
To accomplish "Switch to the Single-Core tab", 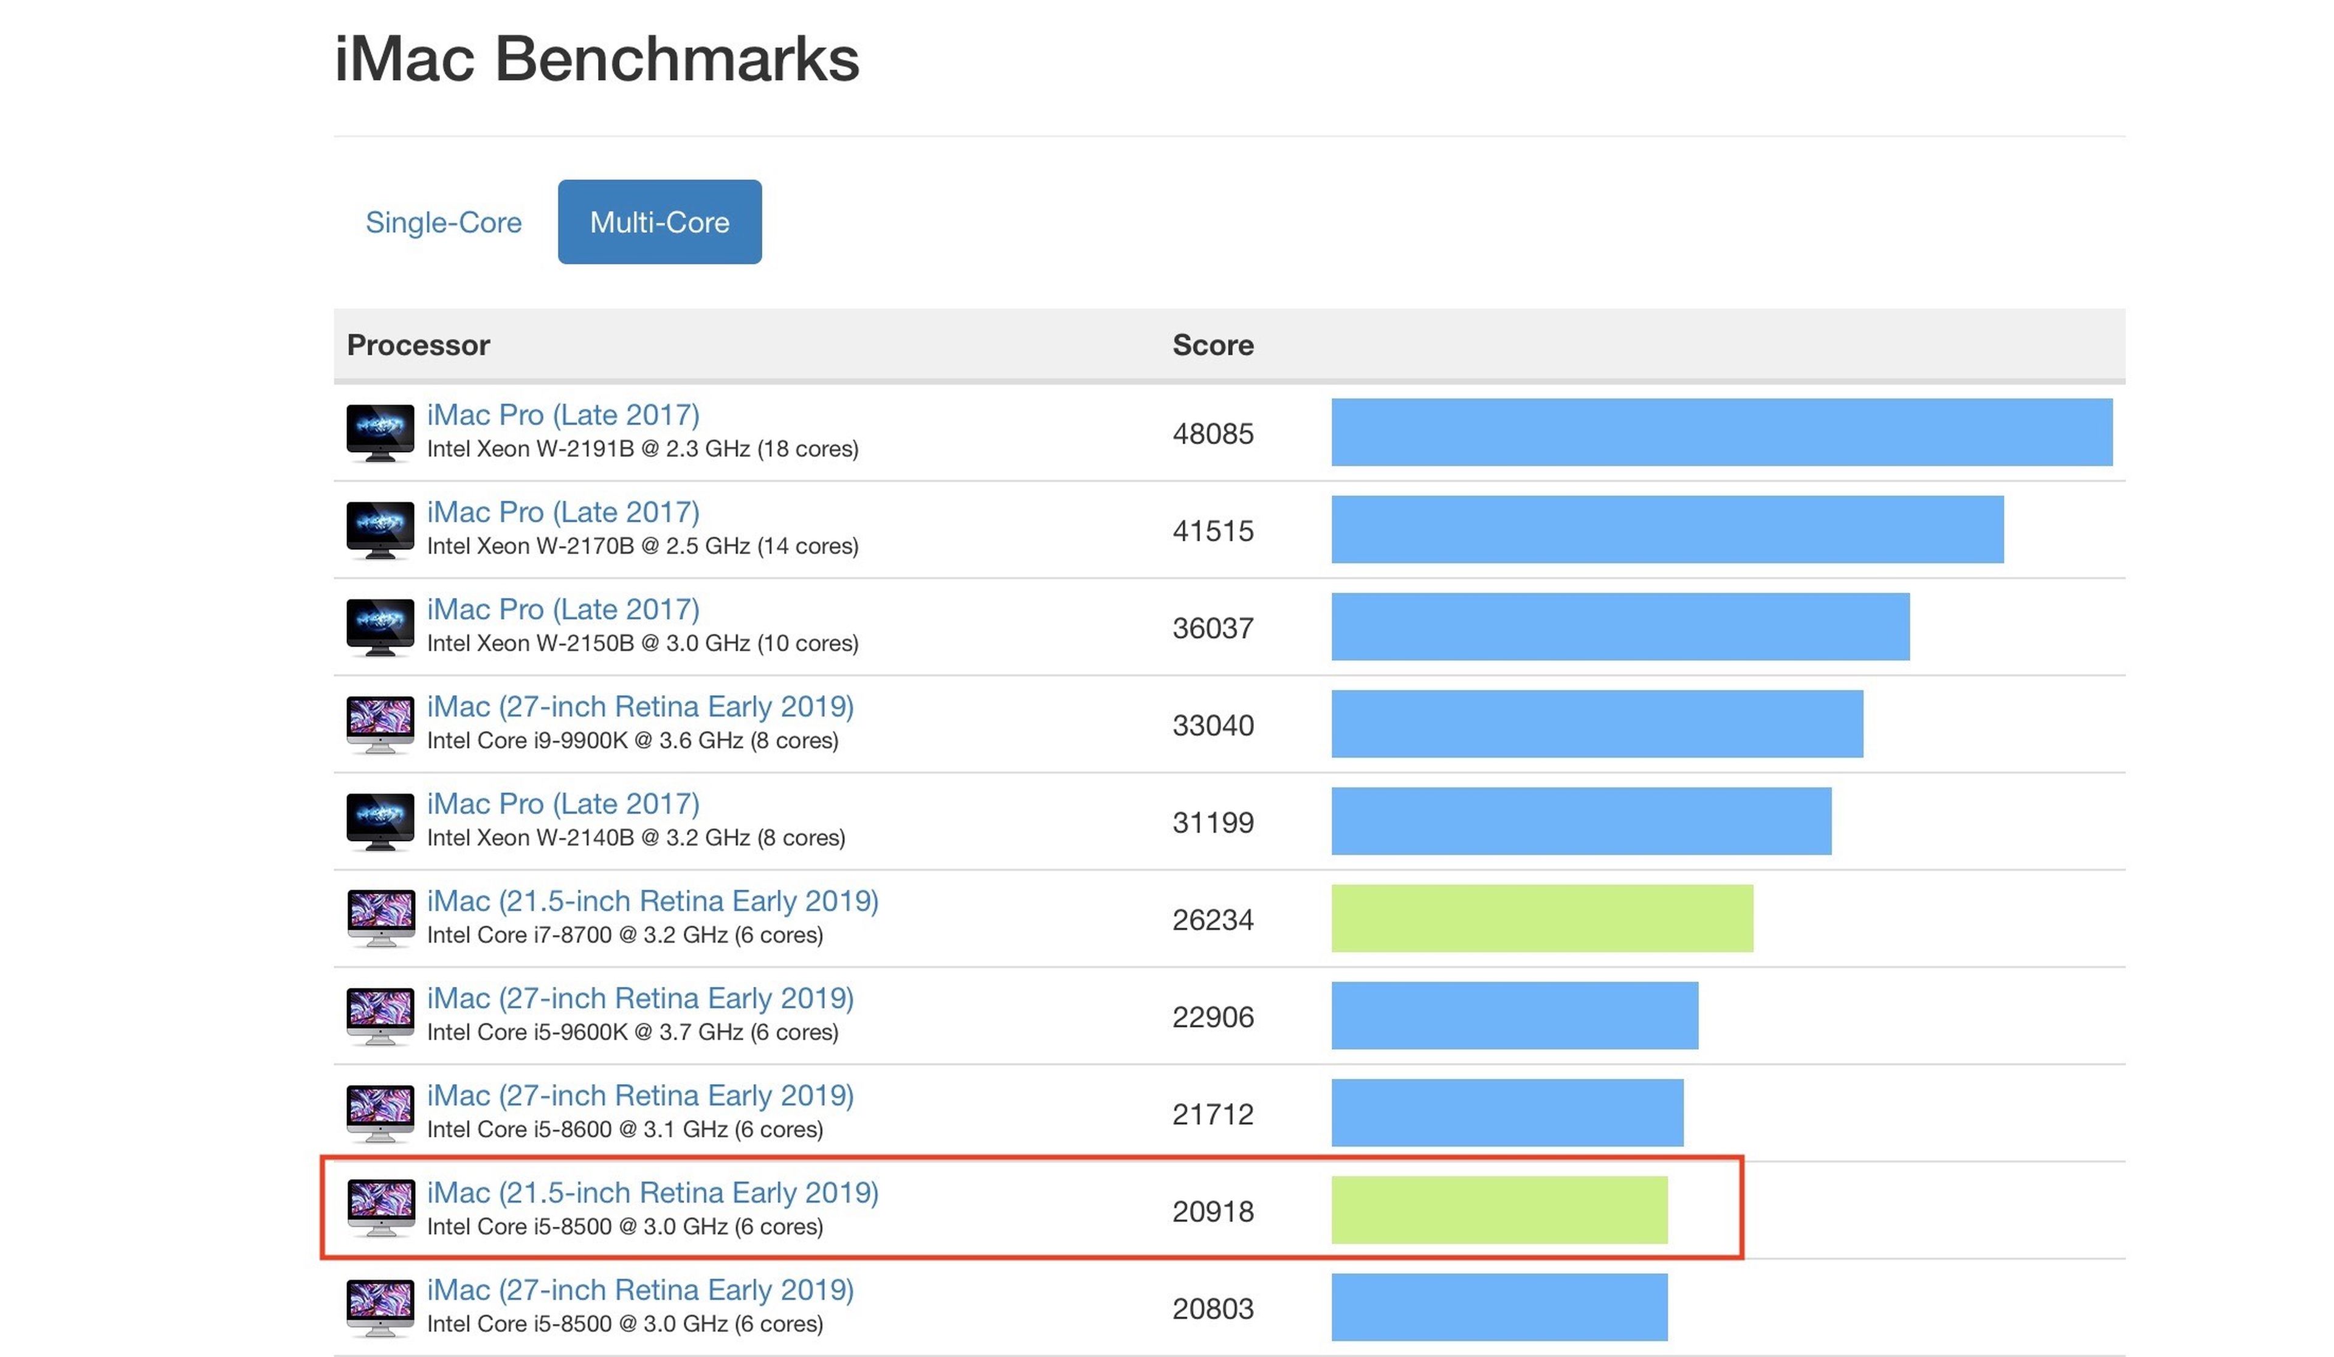I will [x=444, y=222].
